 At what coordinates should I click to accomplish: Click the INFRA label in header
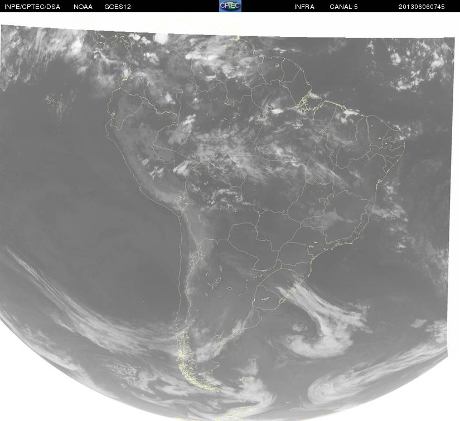[304, 7]
